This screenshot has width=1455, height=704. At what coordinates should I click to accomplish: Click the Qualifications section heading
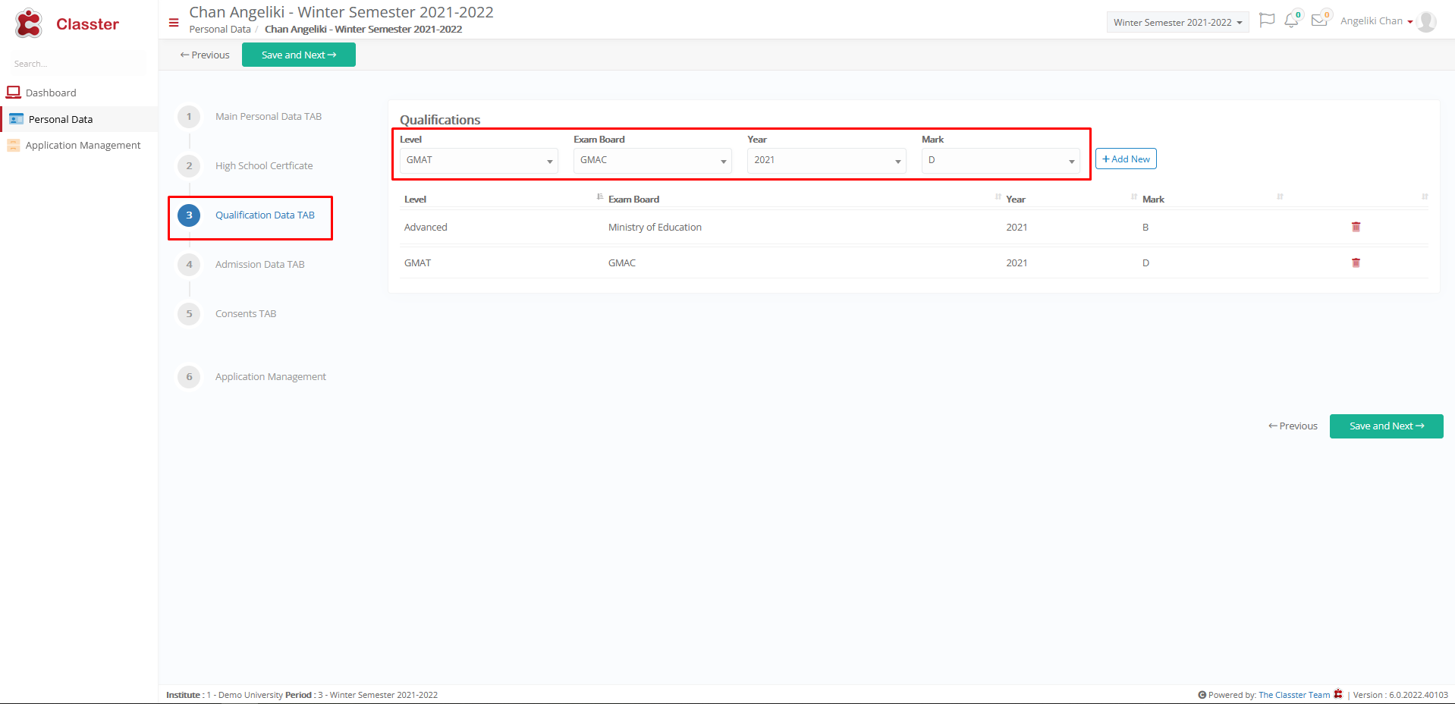point(440,120)
